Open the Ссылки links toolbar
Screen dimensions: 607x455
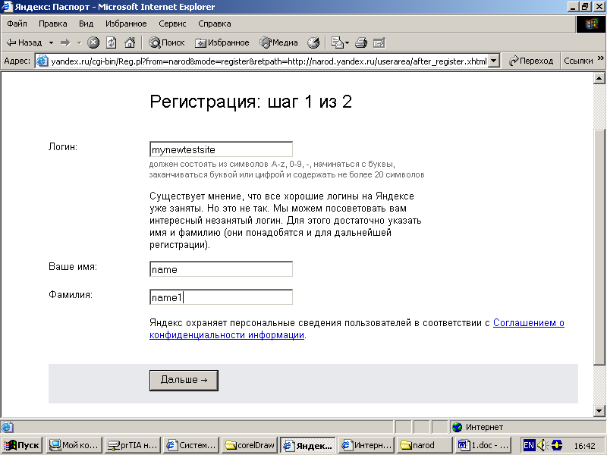coord(578,61)
